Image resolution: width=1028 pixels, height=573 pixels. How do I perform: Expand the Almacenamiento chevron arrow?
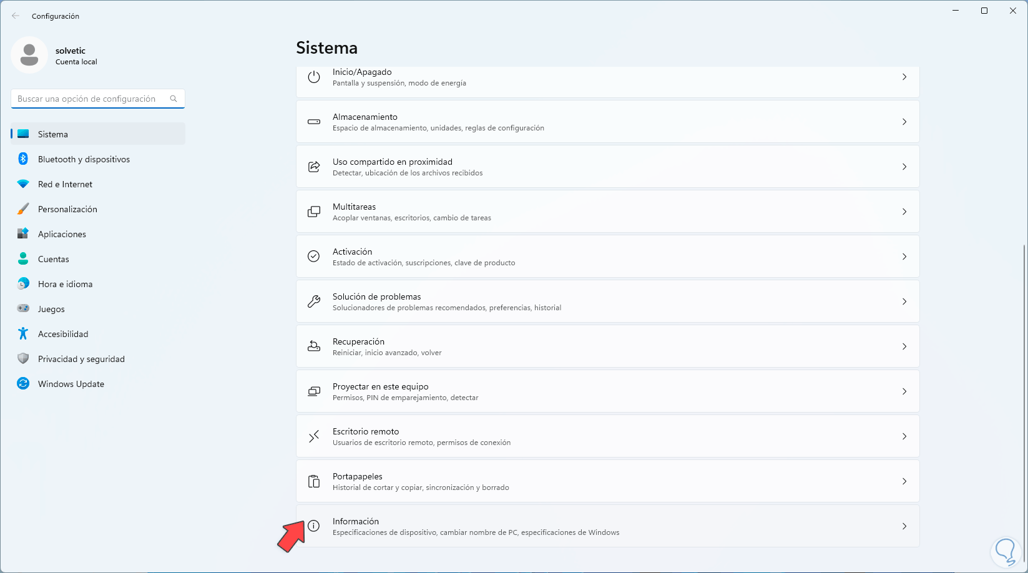pyautogui.click(x=904, y=122)
